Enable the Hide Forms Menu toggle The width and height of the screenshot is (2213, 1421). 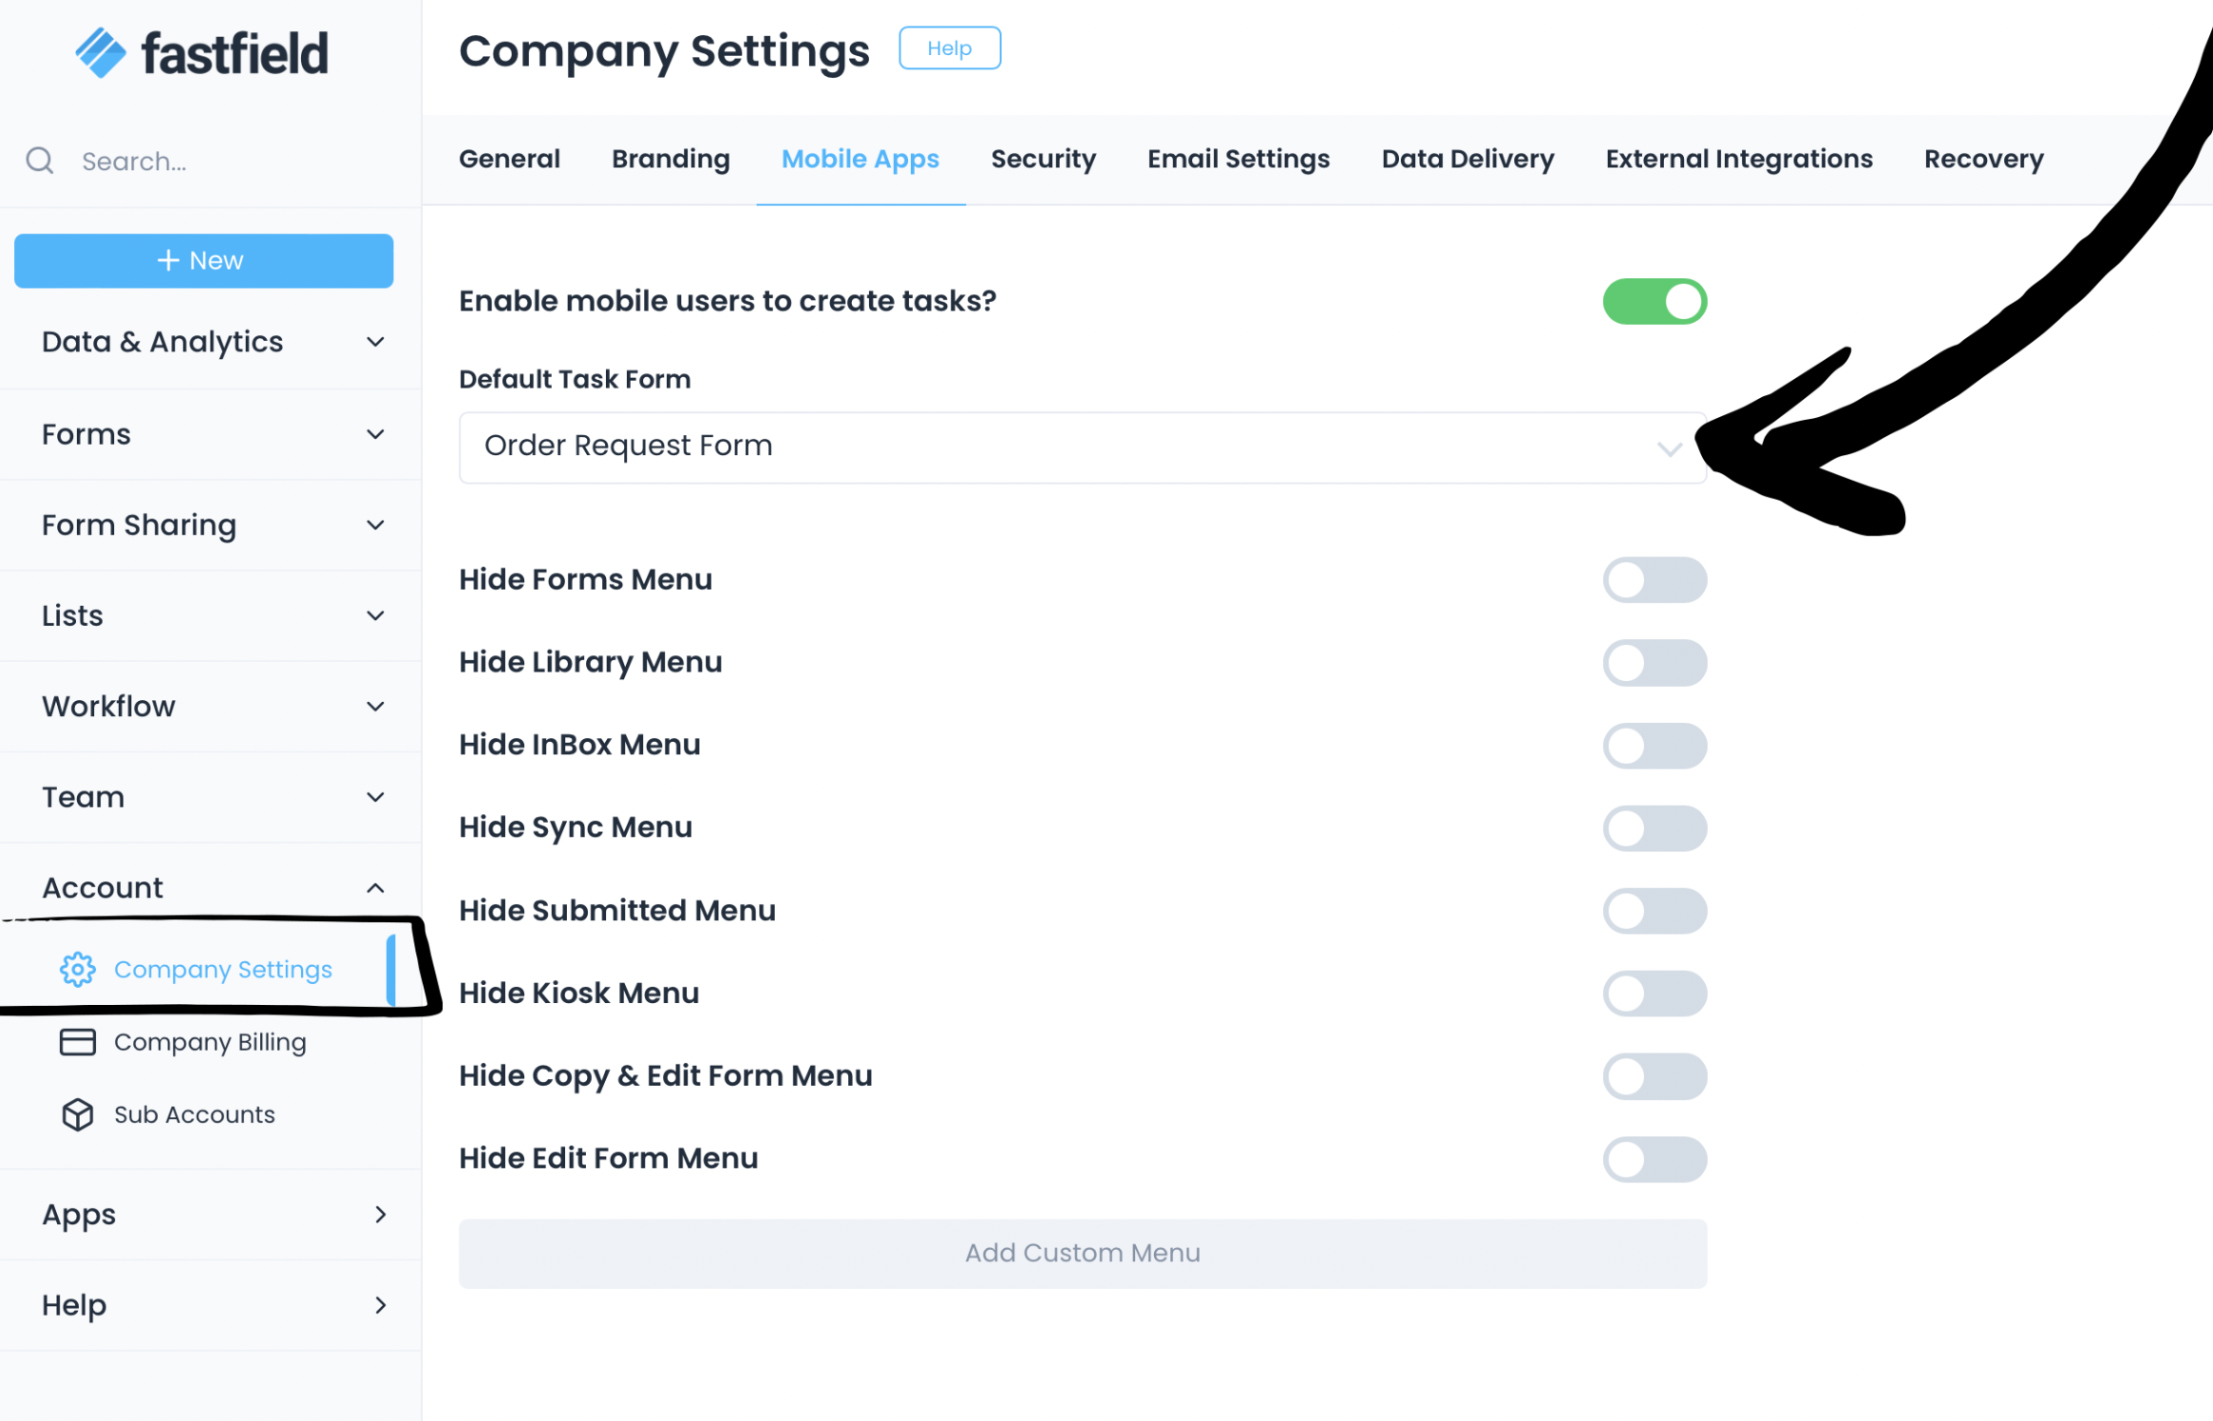pos(1655,579)
